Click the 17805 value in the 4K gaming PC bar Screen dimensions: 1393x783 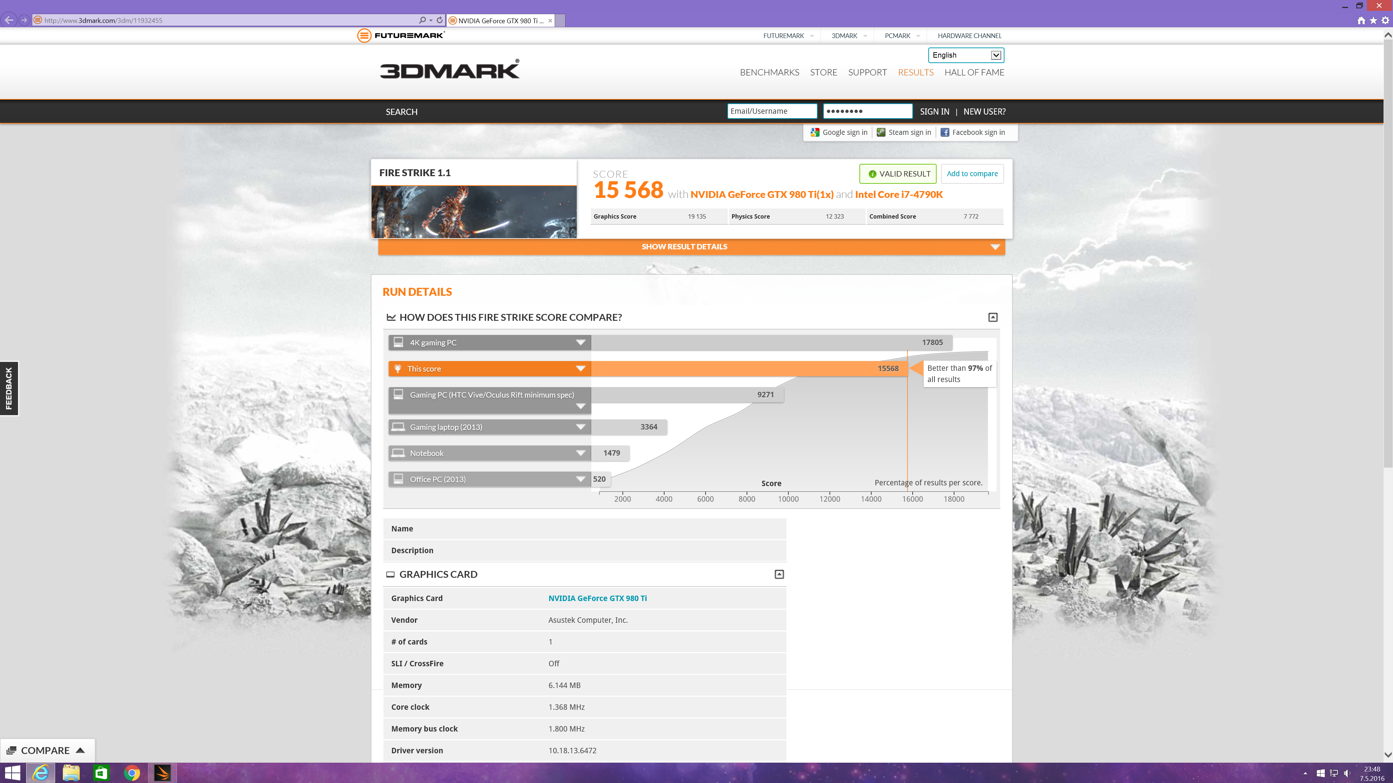point(932,343)
